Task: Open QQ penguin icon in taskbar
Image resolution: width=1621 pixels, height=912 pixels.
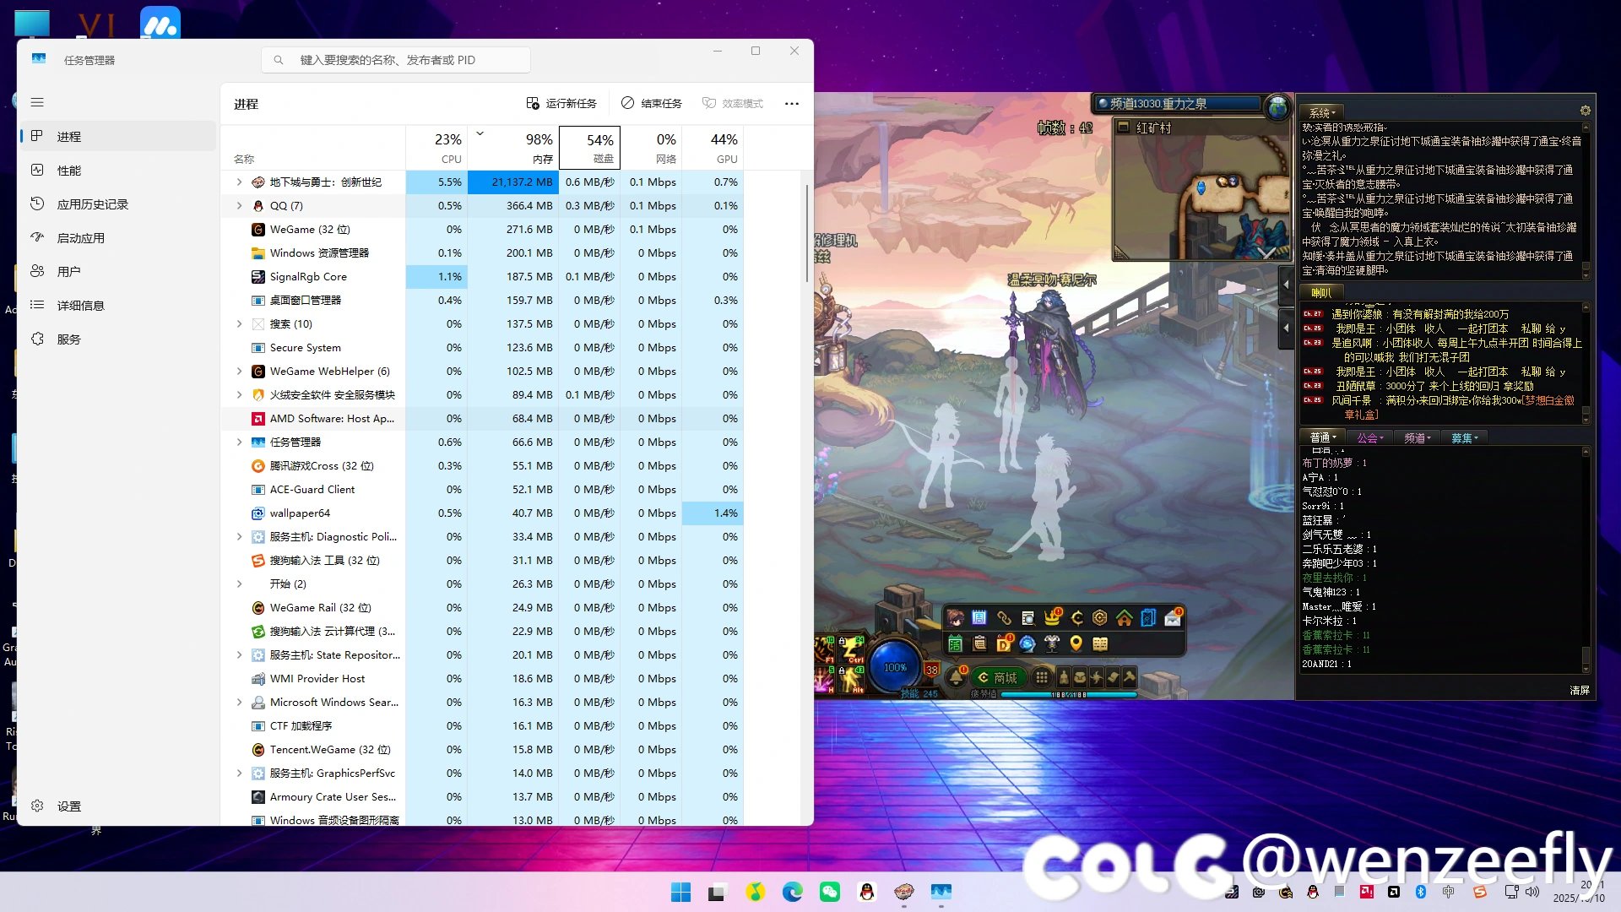Action: pyautogui.click(x=866, y=892)
